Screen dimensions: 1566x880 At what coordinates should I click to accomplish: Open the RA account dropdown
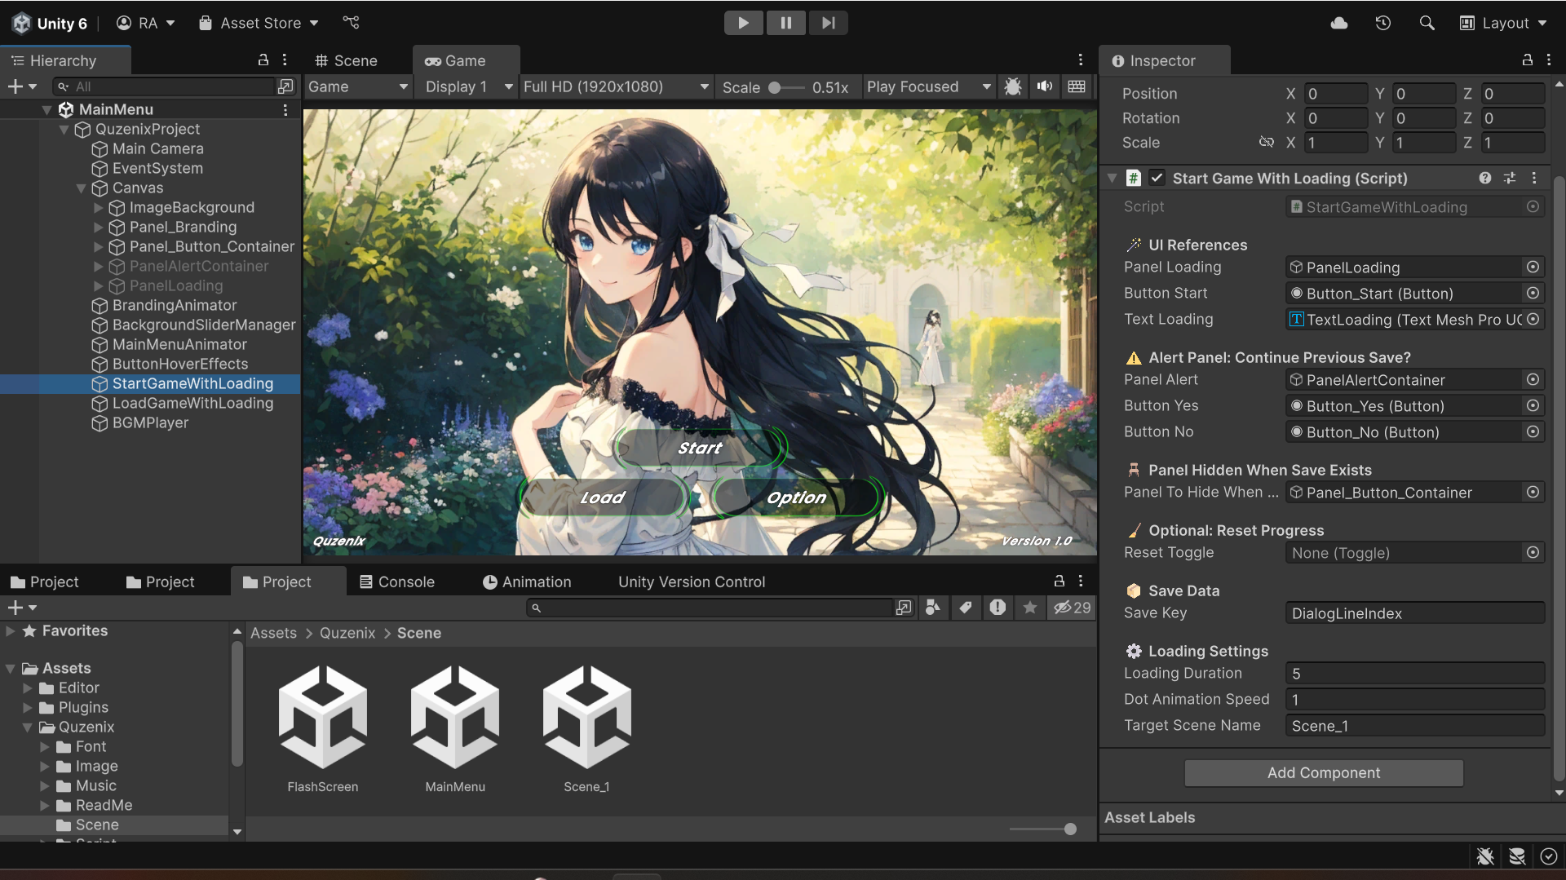tap(146, 23)
